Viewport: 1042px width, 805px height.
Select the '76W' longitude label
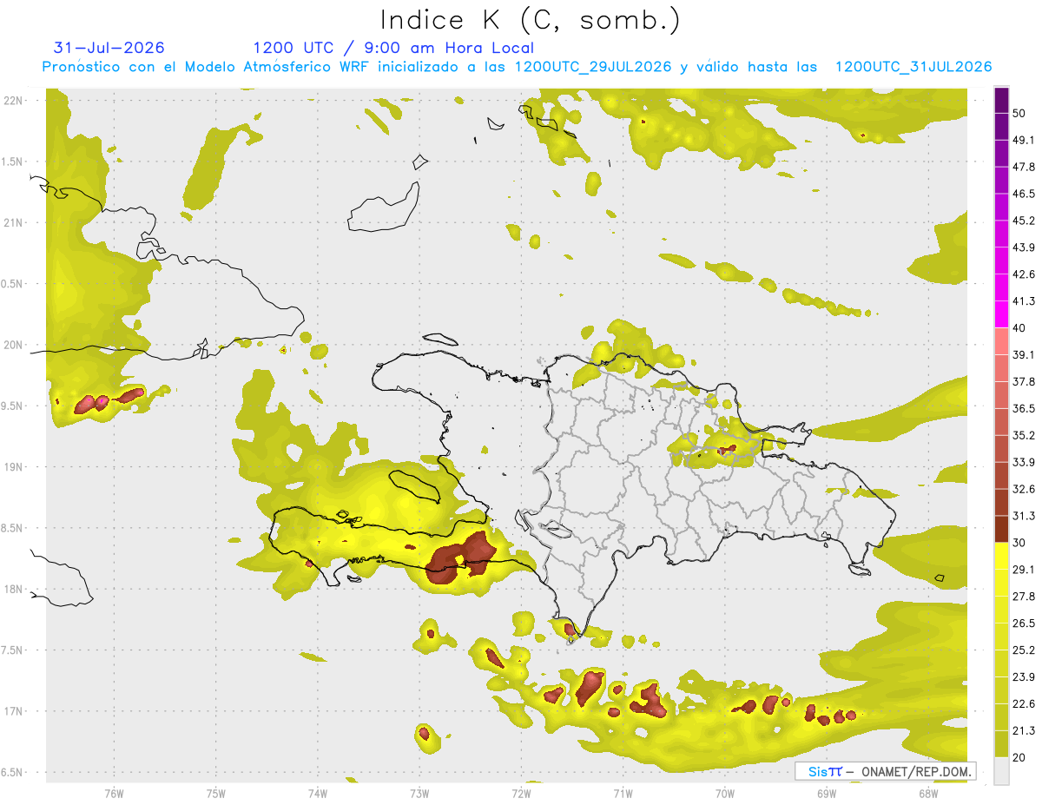pos(114,793)
